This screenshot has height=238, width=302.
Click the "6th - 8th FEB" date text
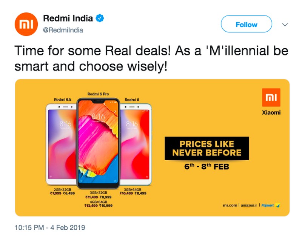pos(206,166)
